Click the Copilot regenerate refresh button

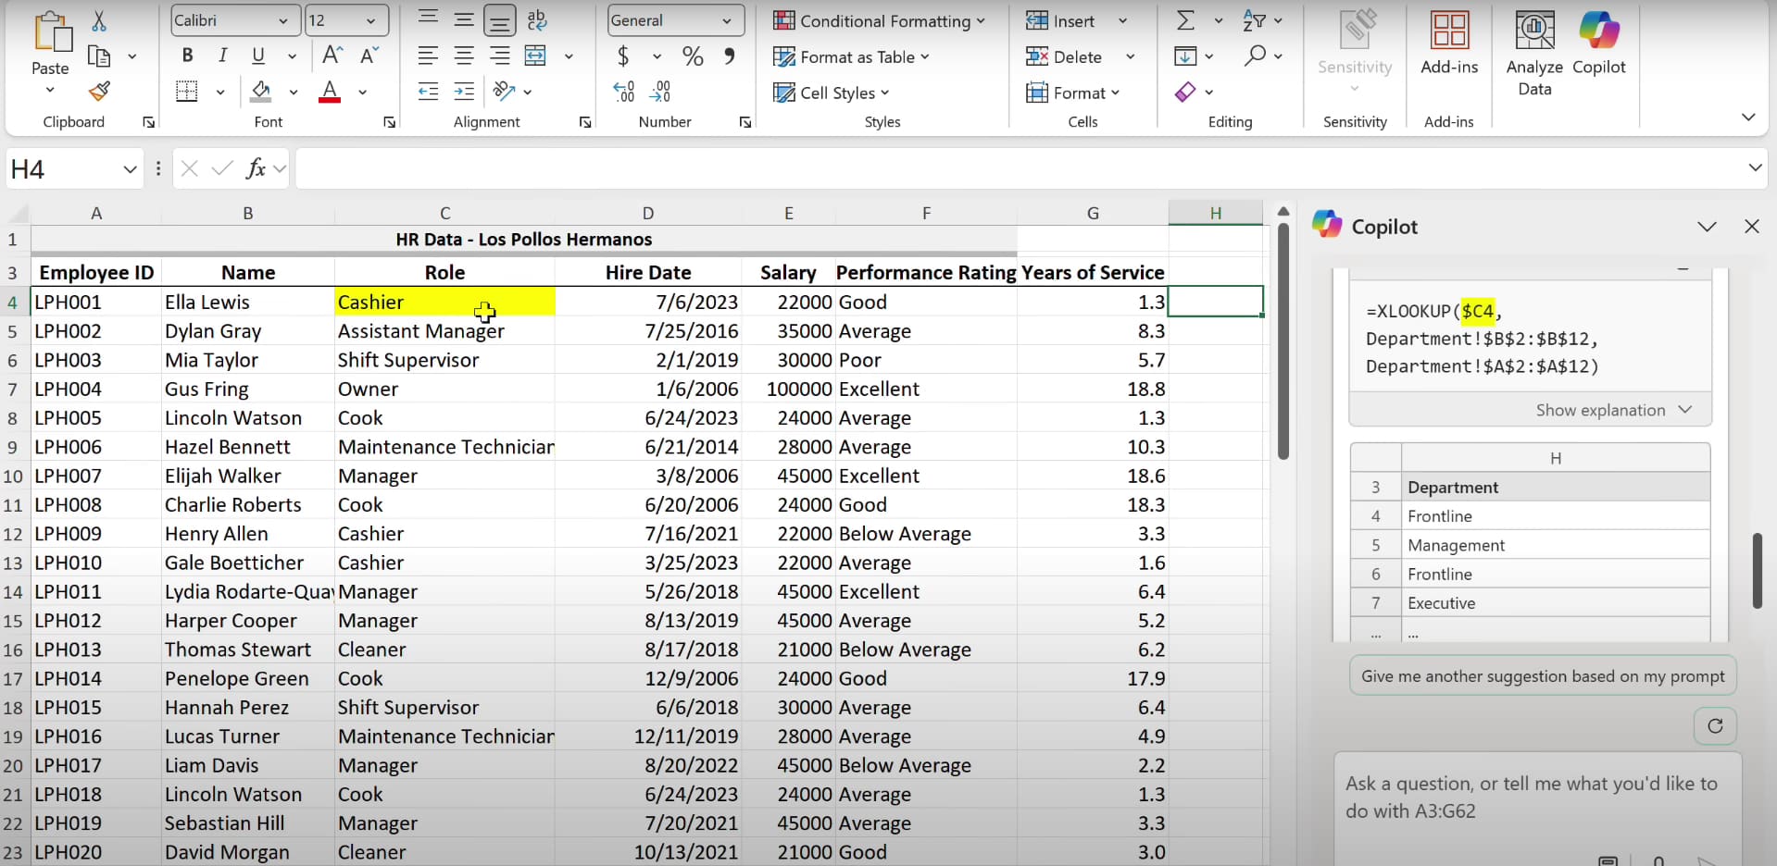coord(1715,726)
